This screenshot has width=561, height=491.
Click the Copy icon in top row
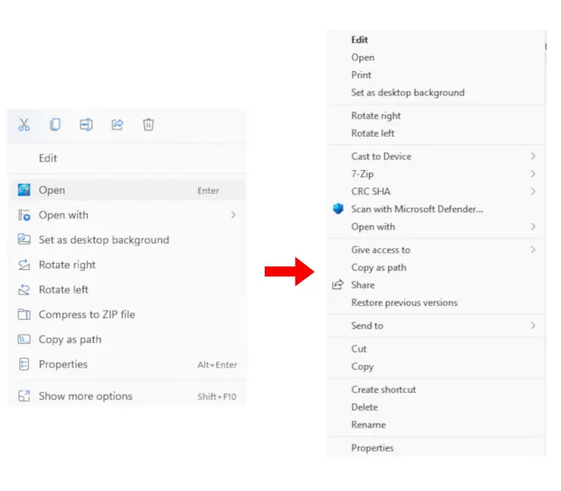point(55,125)
